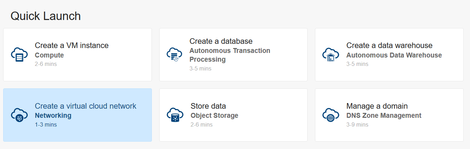Viewport: 470px width, 149px height.
Task: Click the 'Networking' subtitle in highlighted card
Action: click(53, 115)
